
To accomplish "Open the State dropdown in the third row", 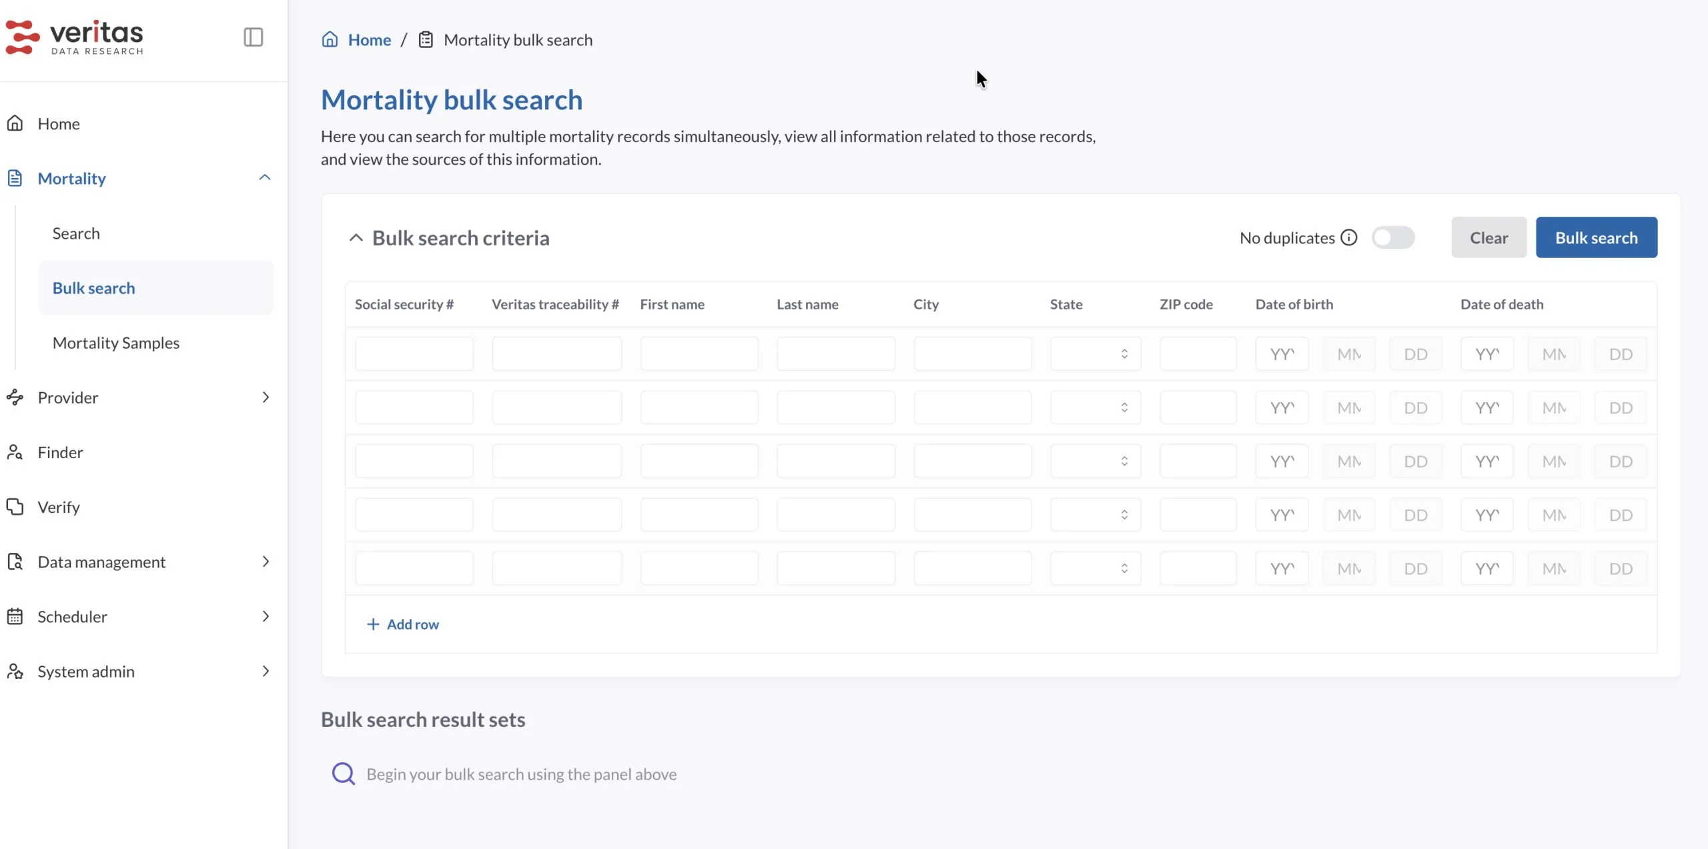I will coord(1096,461).
